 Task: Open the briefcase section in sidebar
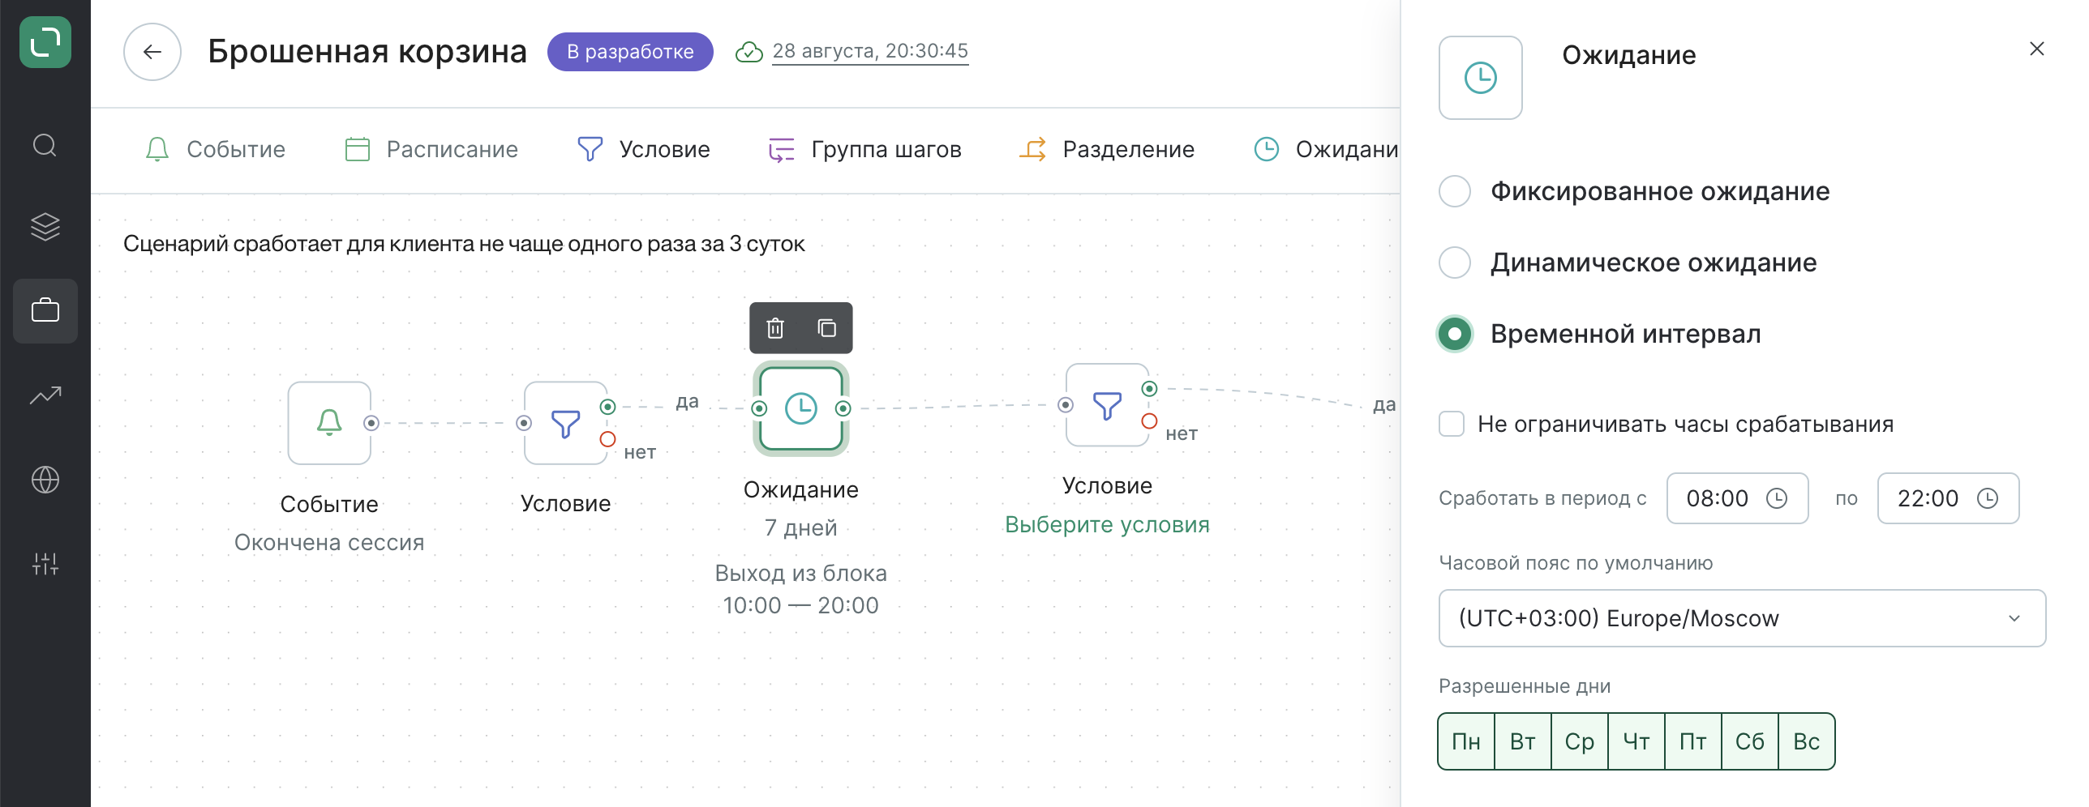[x=45, y=310]
